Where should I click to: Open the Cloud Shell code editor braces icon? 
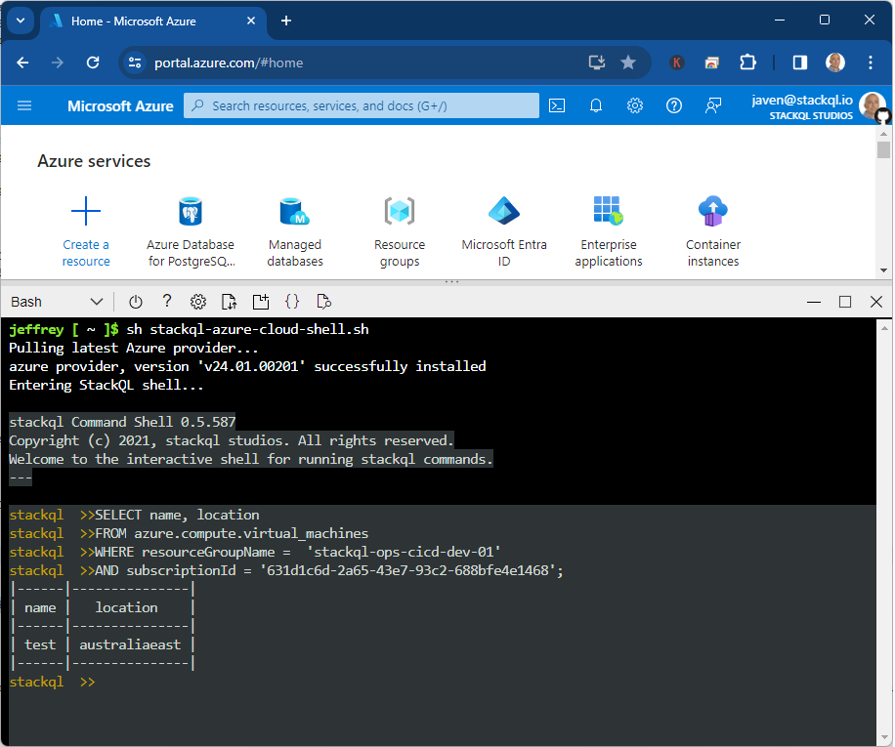(x=292, y=302)
